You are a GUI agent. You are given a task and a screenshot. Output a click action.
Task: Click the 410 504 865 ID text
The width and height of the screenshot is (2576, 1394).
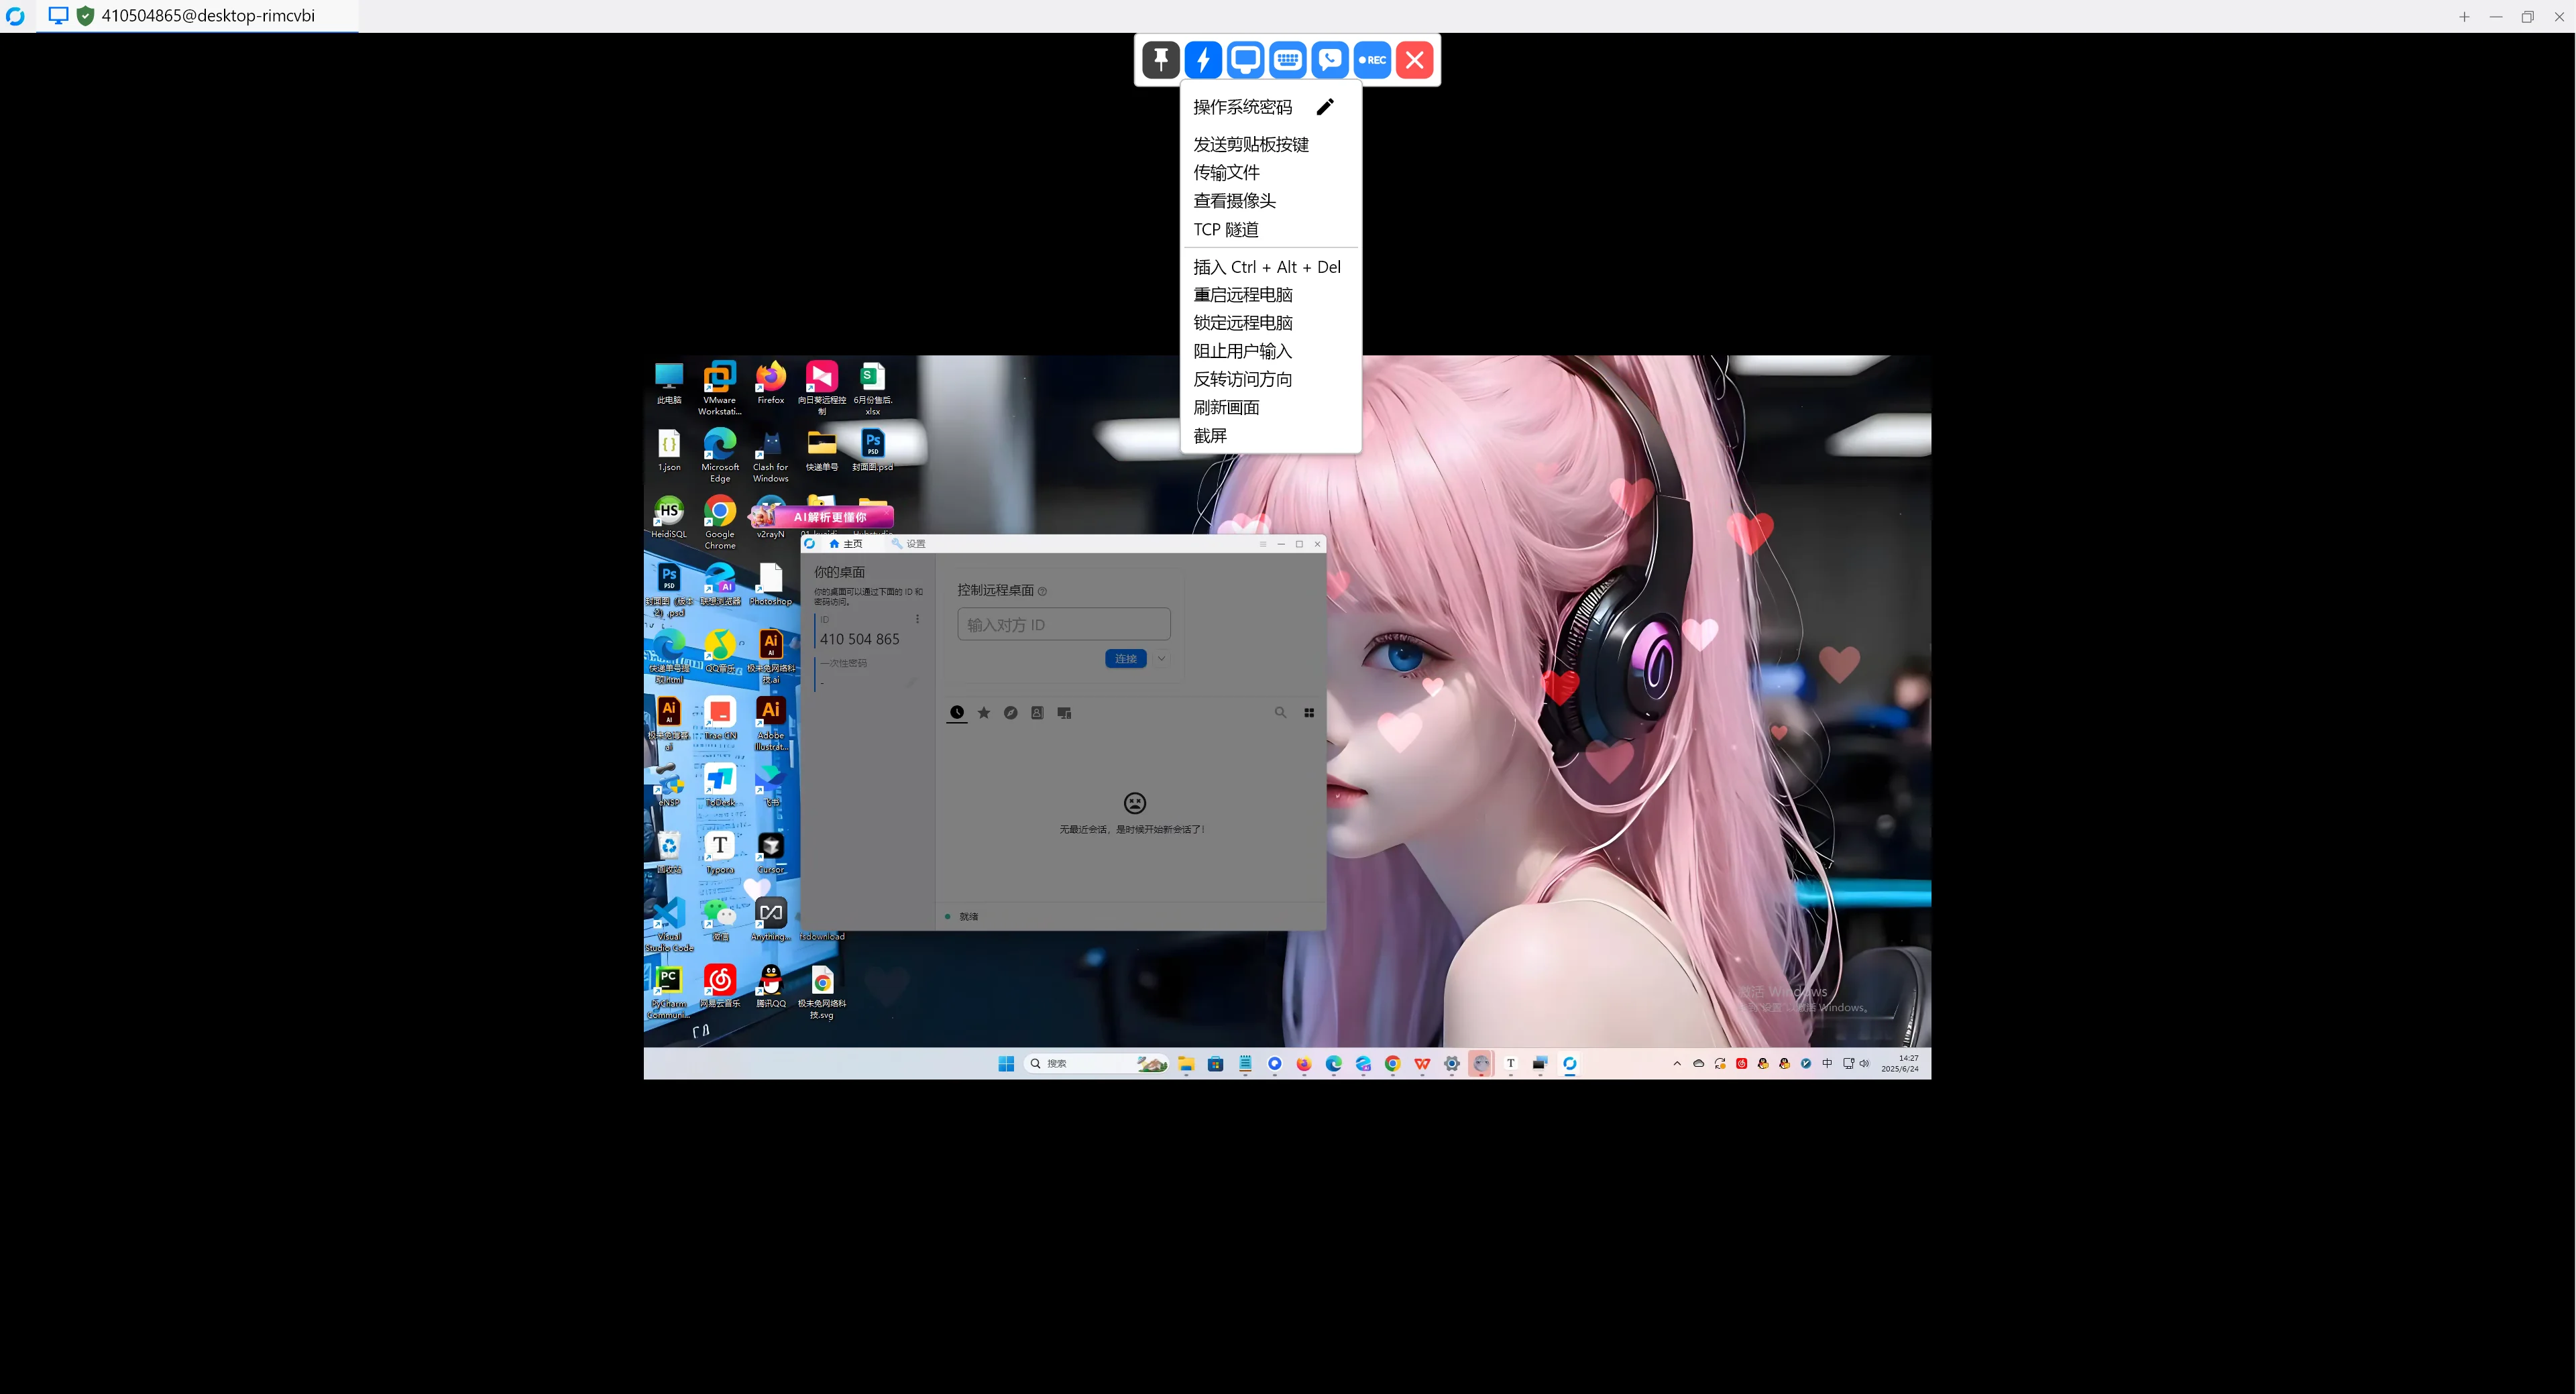[859, 639]
